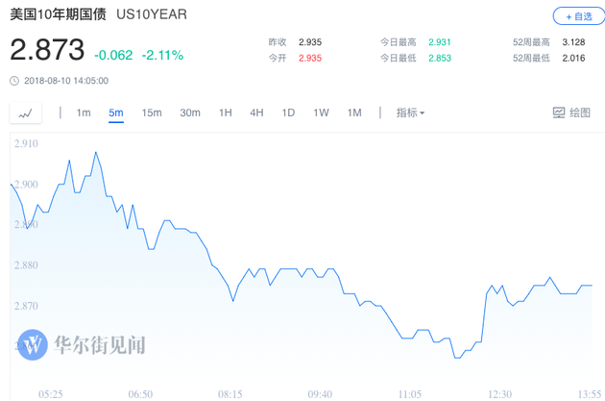Choose the 4H timeframe
This screenshot has width=605, height=401.
(256, 113)
